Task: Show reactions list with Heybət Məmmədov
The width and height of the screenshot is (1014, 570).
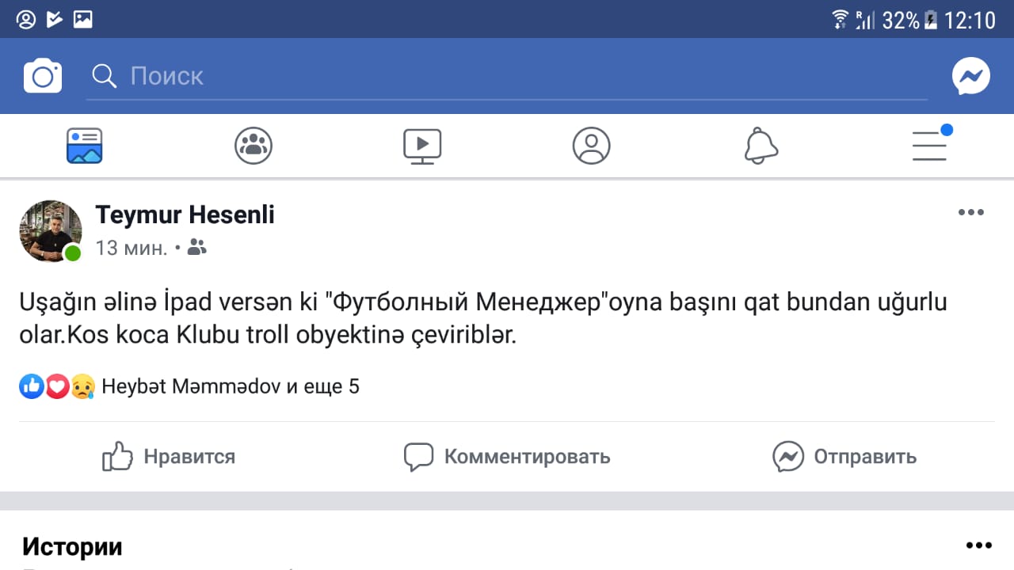Action: pyautogui.click(x=230, y=386)
